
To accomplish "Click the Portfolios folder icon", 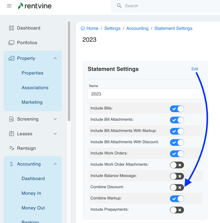I will (12, 42).
